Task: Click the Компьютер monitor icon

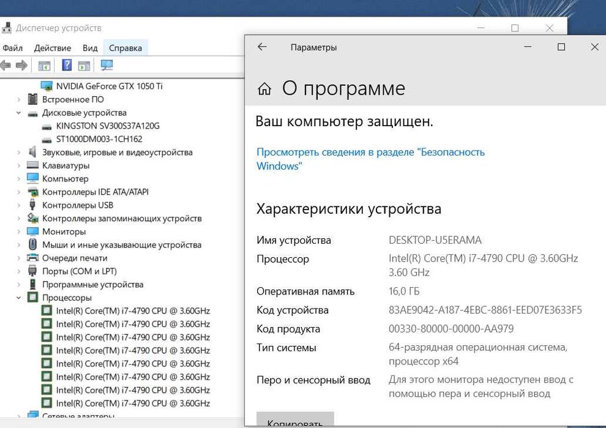Action: pos(33,178)
